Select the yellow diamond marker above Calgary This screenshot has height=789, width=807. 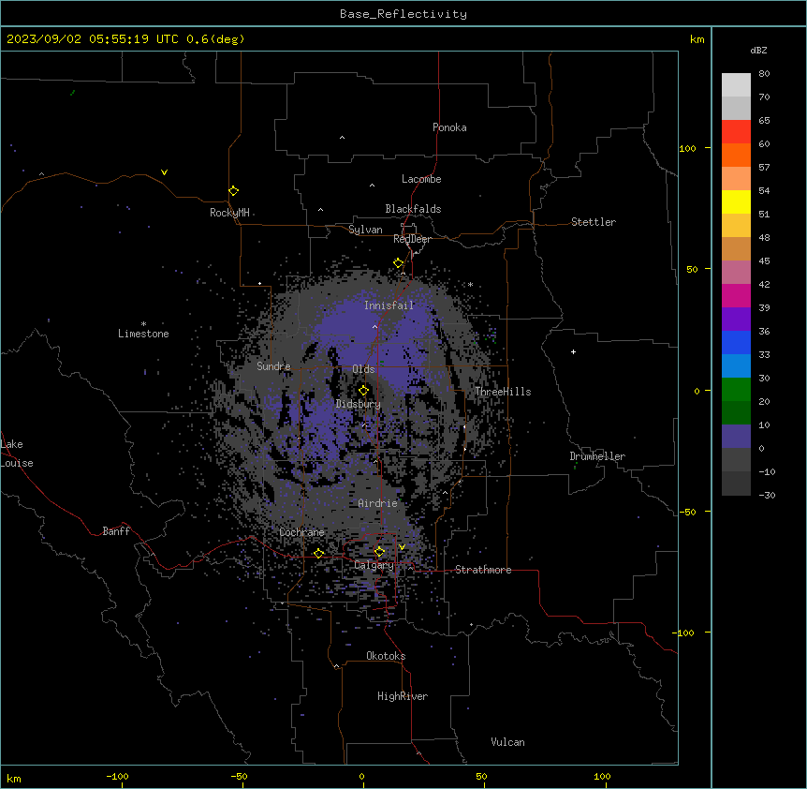(379, 552)
